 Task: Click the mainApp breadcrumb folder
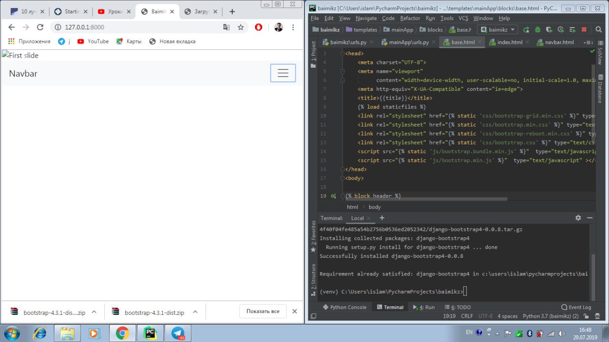(x=398, y=29)
